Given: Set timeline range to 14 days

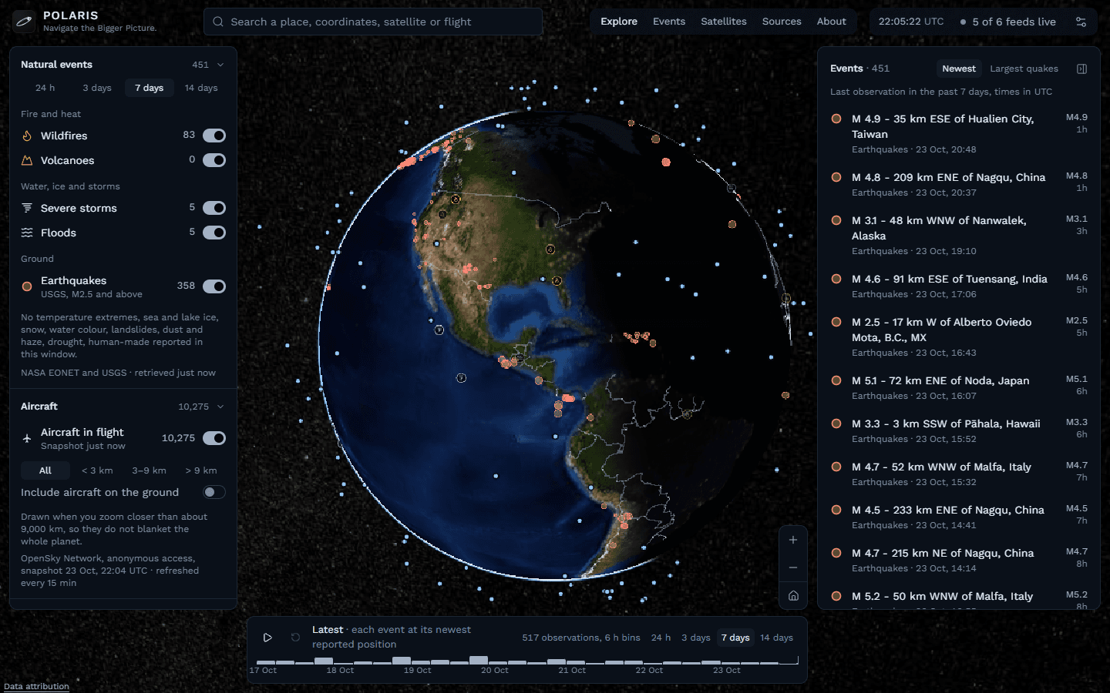Looking at the screenshot, I should [x=776, y=638].
